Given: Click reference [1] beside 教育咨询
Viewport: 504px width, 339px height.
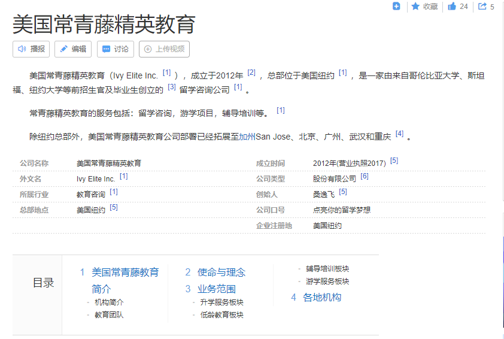Looking at the screenshot, I should point(114,192).
